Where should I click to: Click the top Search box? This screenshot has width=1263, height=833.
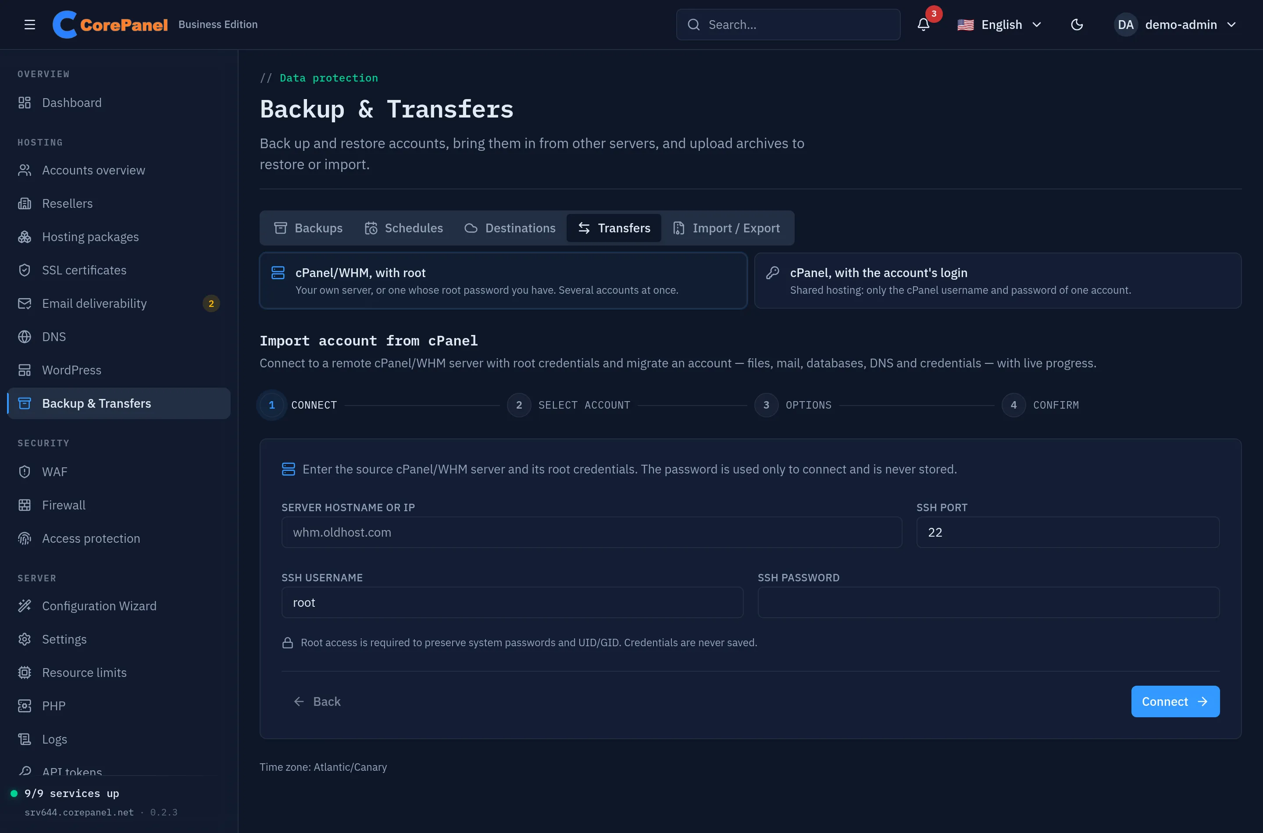click(788, 25)
